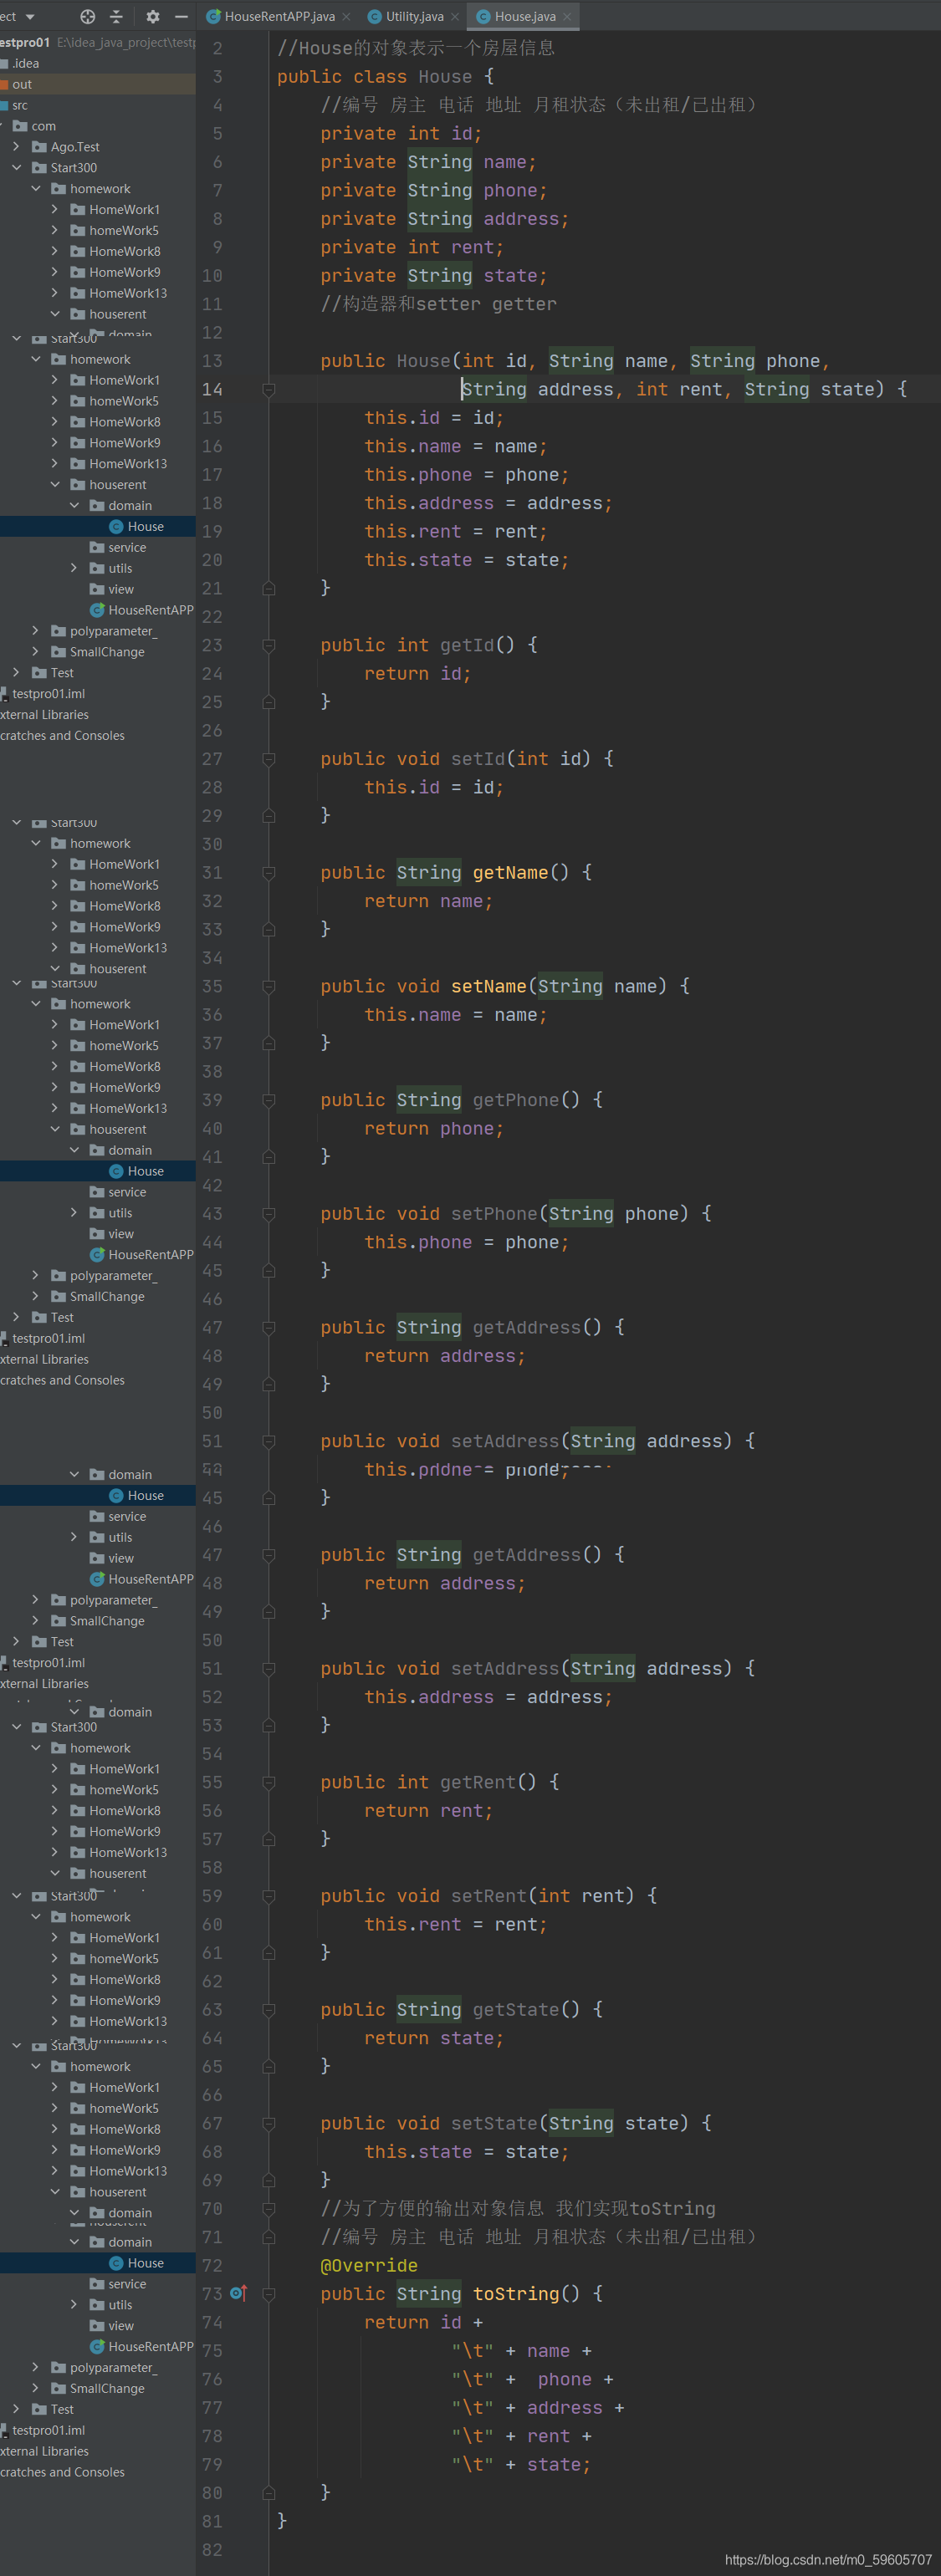The width and height of the screenshot is (941, 2576).
Task: Close the Utility.java tab
Action: [455, 17]
